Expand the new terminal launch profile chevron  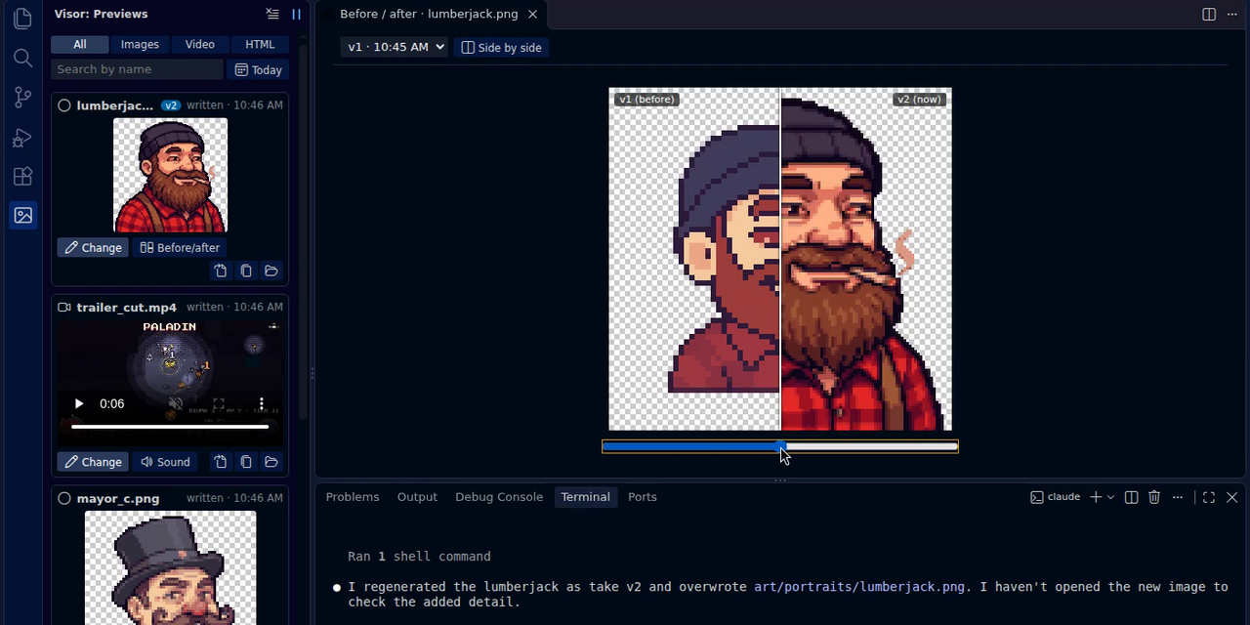[1110, 497]
